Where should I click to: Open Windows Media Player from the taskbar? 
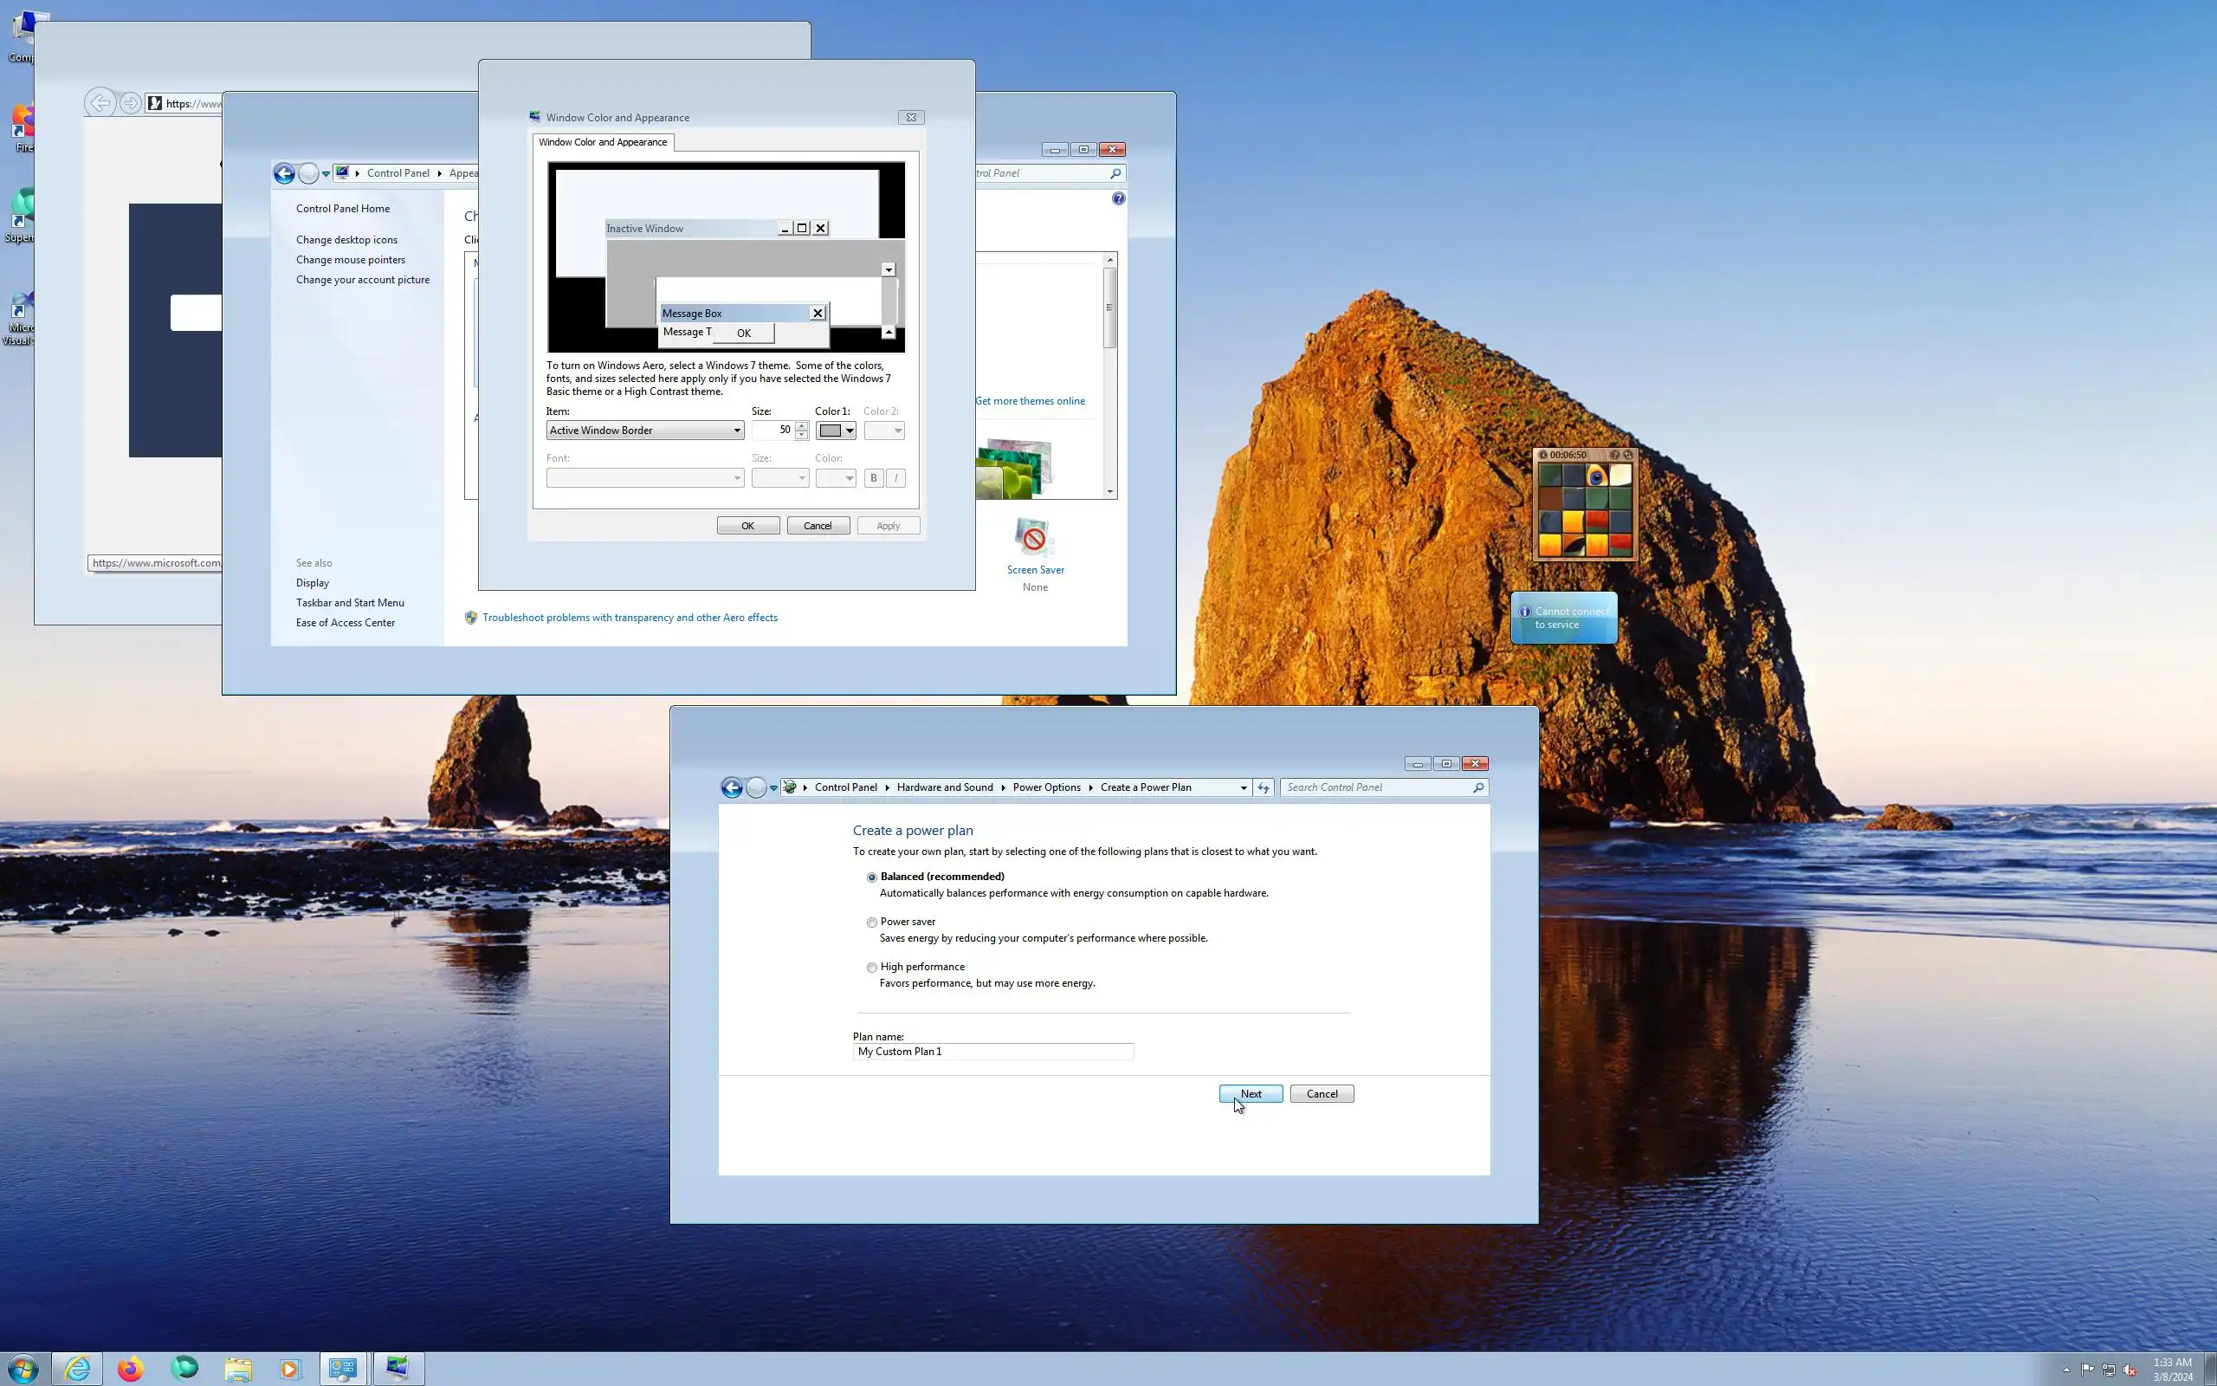(289, 1369)
